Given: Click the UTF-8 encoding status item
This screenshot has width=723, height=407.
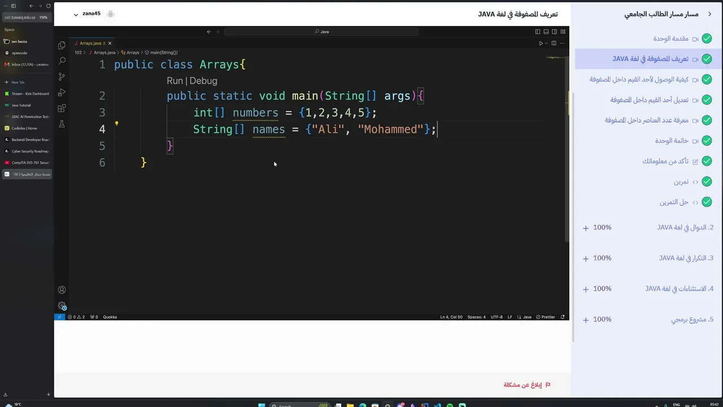Looking at the screenshot, I should (496, 317).
